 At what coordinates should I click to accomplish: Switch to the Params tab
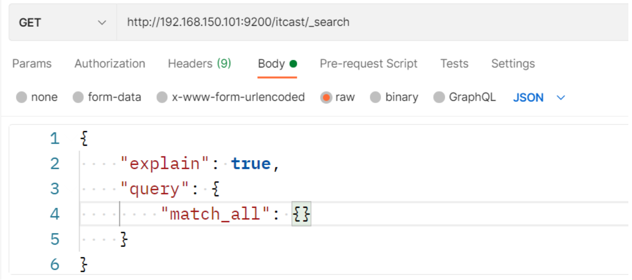[32, 64]
